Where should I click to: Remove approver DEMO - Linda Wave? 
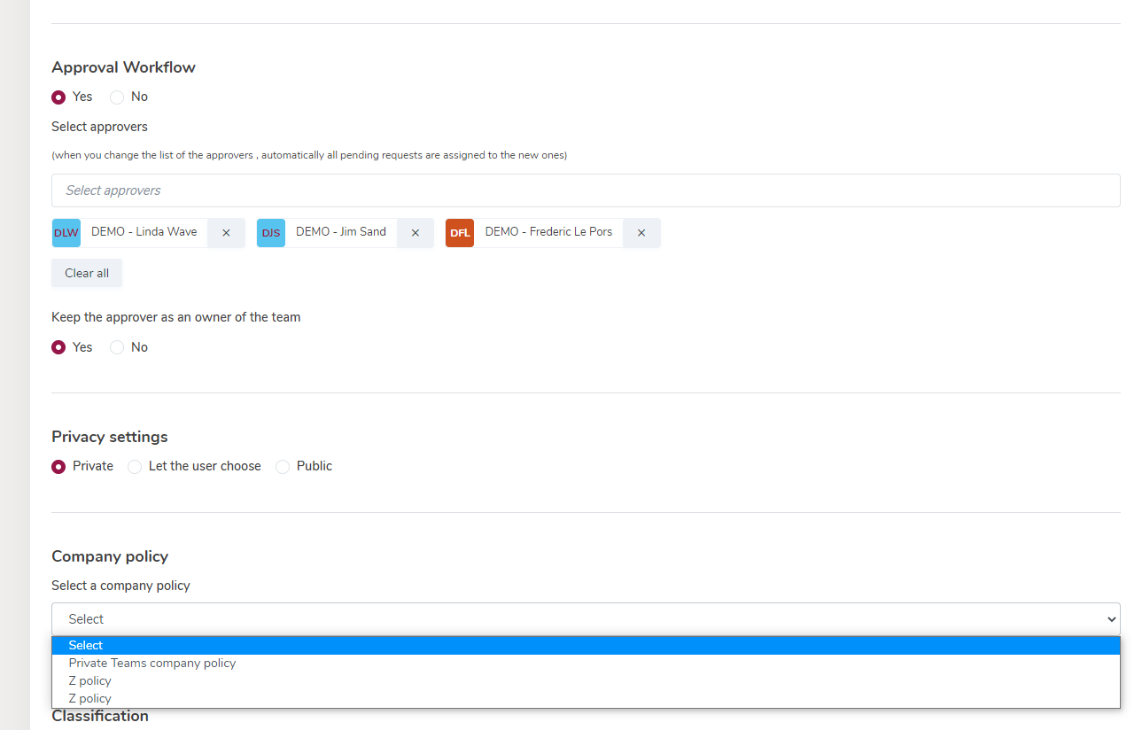(226, 233)
